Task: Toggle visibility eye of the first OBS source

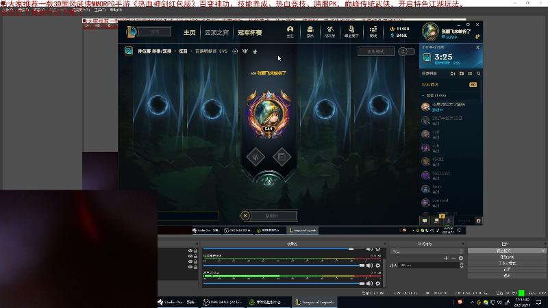Action: click(x=190, y=251)
